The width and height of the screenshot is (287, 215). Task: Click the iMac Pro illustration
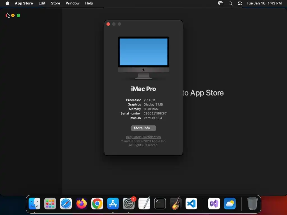coord(143,58)
